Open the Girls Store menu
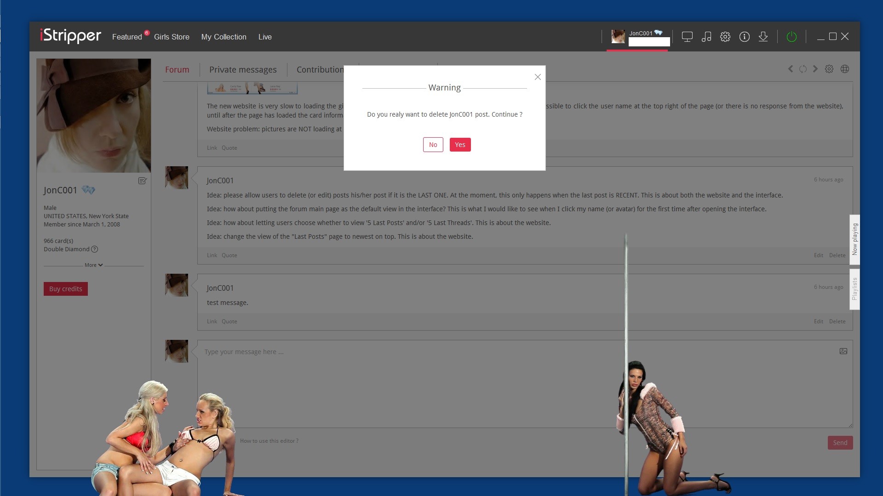Image resolution: width=883 pixels, height=496 pixels. click(172, 37)
